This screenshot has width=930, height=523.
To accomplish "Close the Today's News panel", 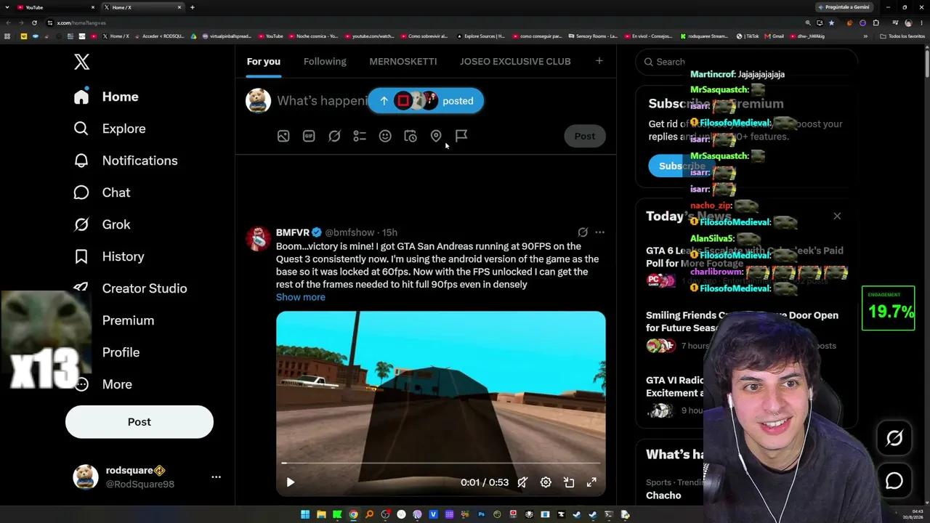I will (837, 216).
